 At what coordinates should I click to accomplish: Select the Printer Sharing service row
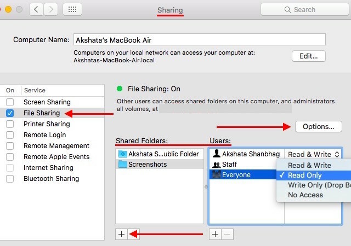point(52,124)
